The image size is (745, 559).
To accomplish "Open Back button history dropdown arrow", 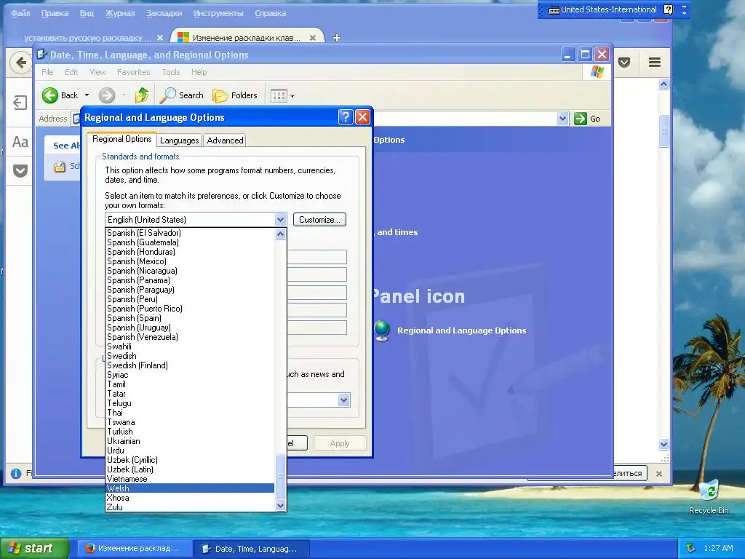I will pos(87,95).
